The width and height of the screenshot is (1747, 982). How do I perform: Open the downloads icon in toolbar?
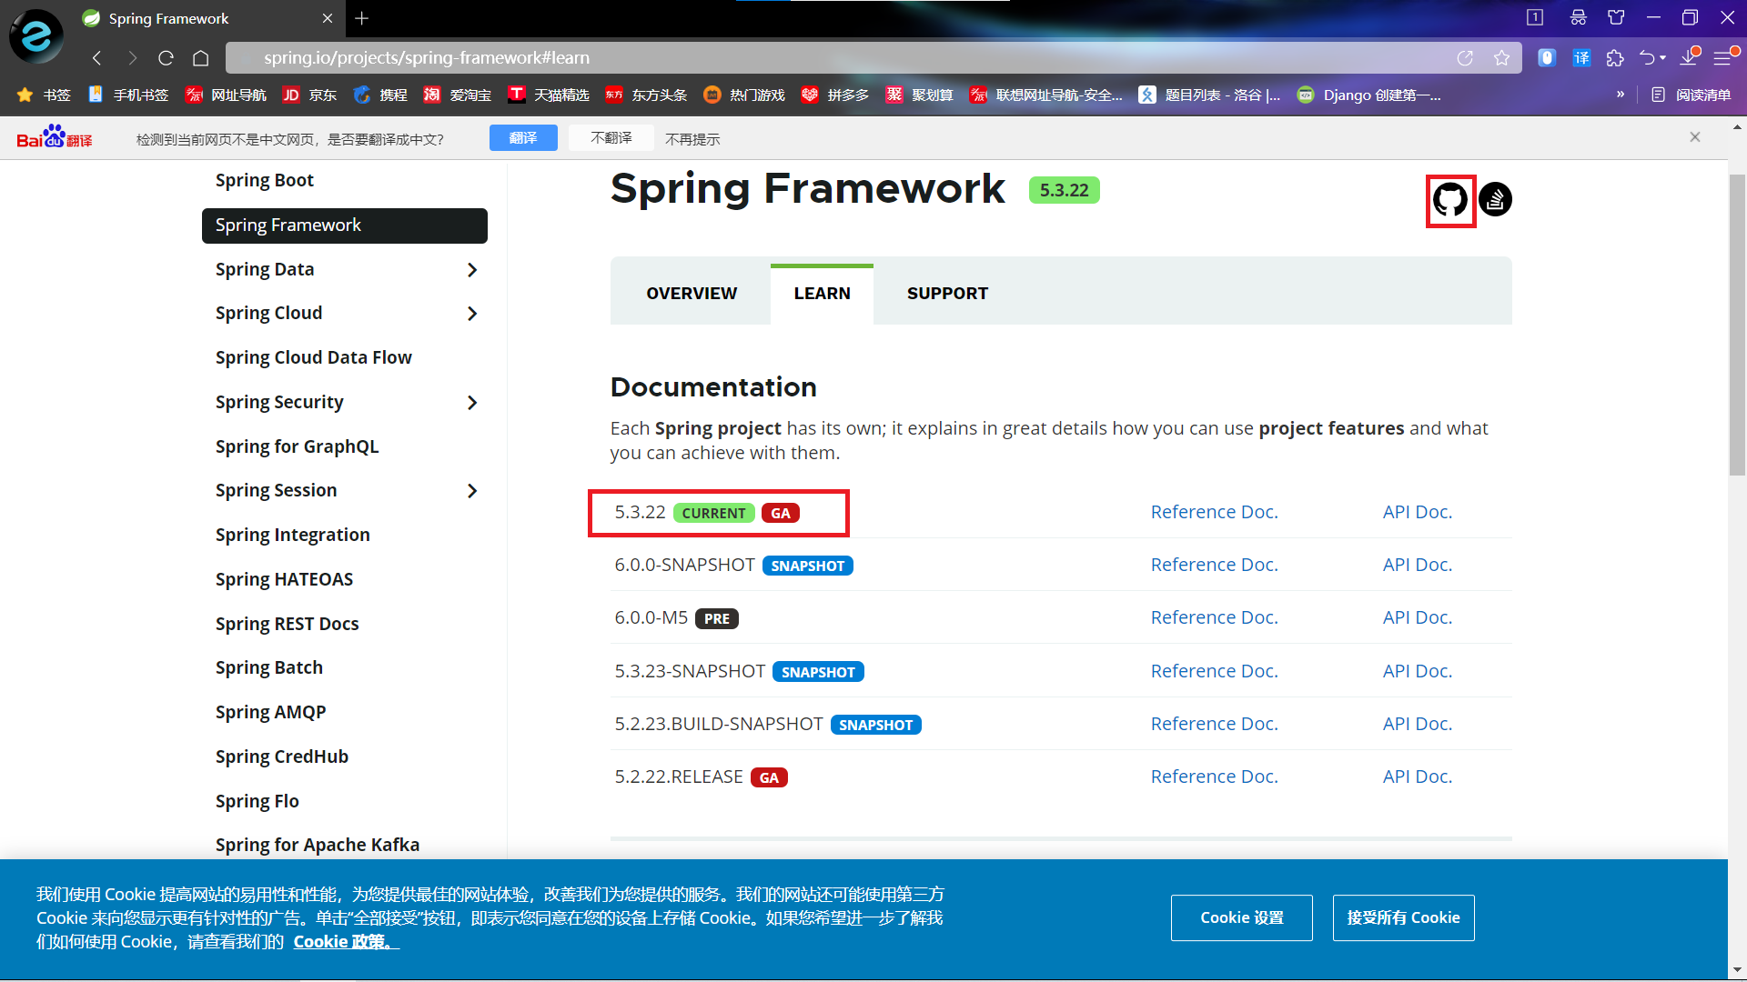[x=1690, y=57]
